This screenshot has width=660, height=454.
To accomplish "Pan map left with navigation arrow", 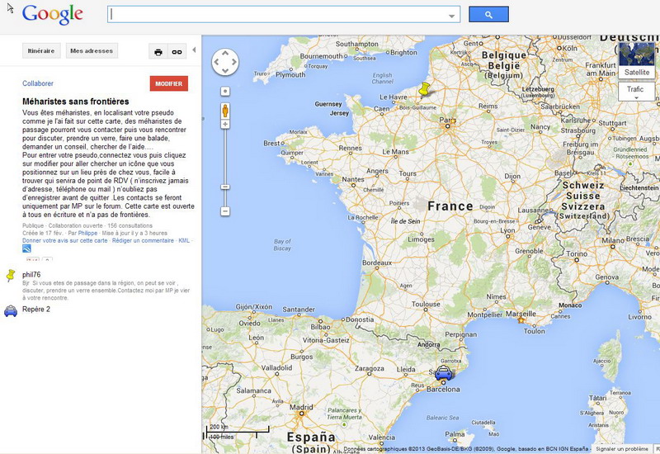I will pos(216,62).
